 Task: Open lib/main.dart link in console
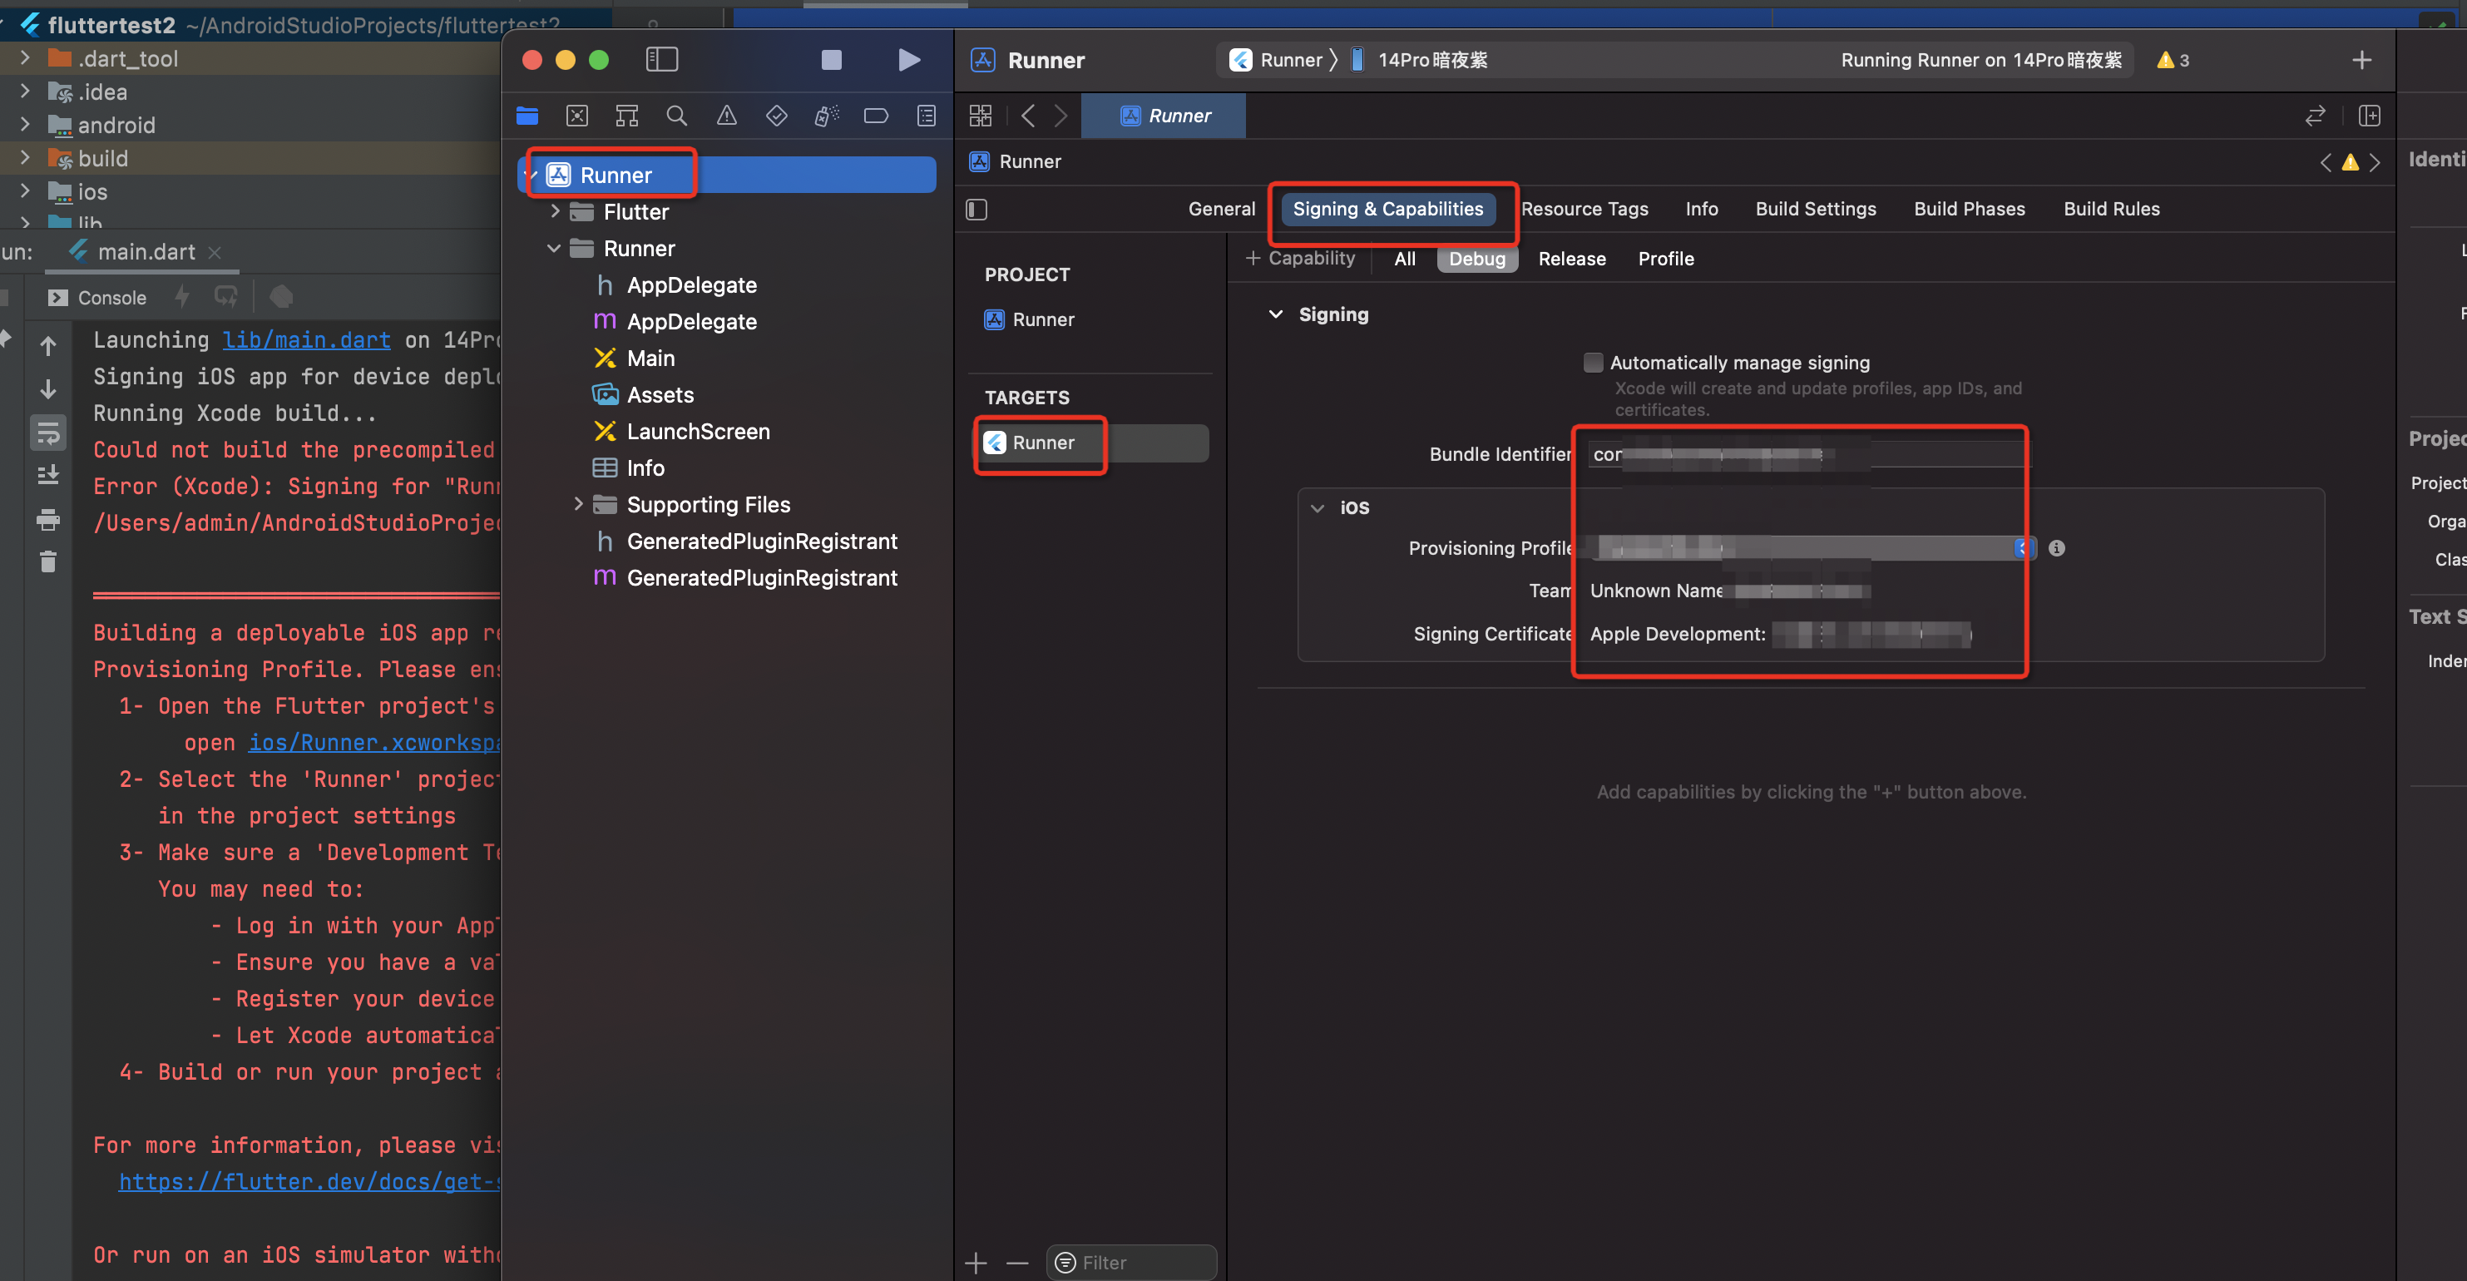[x=306, y=340]
